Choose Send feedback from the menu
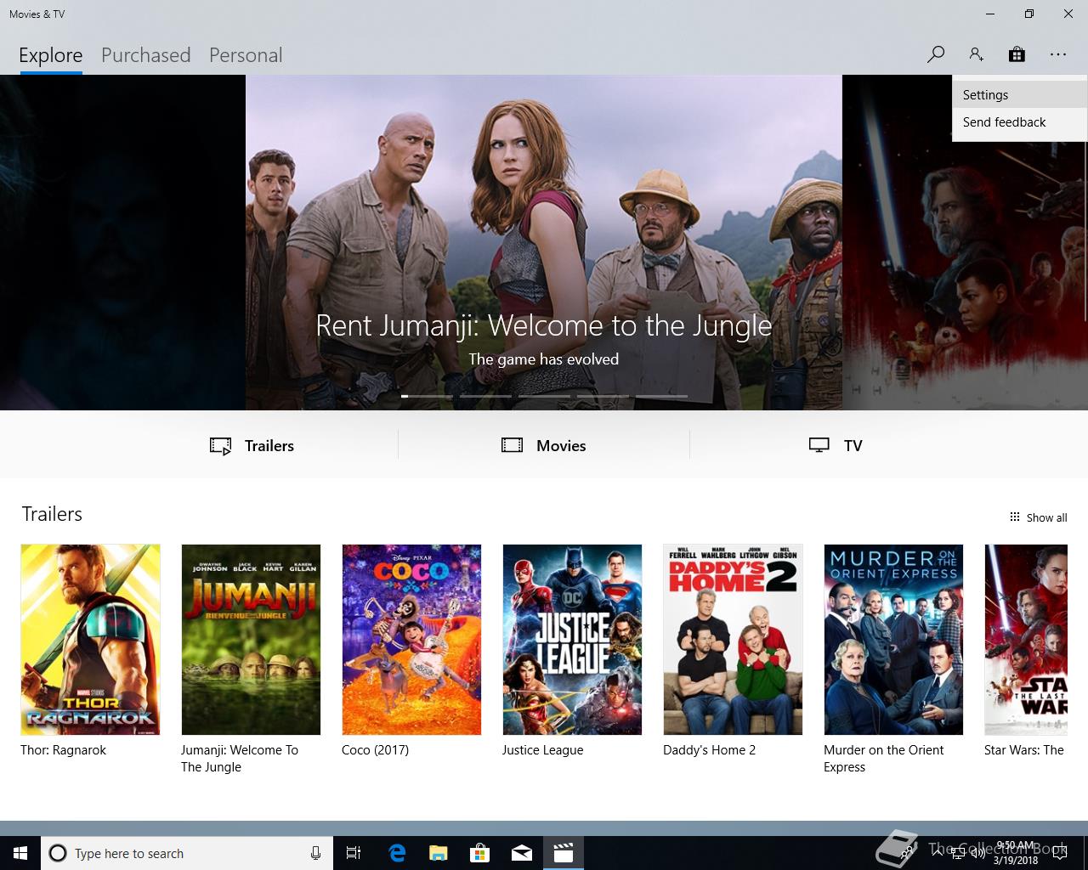 [1019, 122]
